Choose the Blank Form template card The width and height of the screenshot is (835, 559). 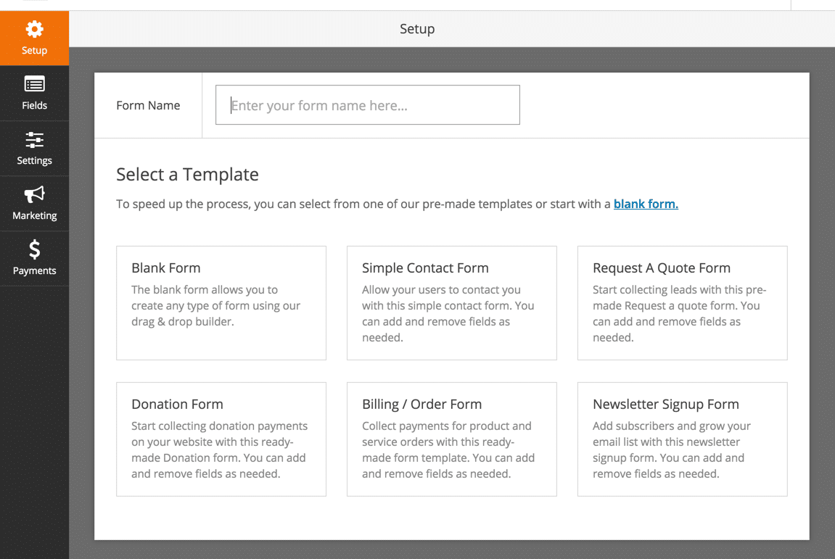coord(221,302)
